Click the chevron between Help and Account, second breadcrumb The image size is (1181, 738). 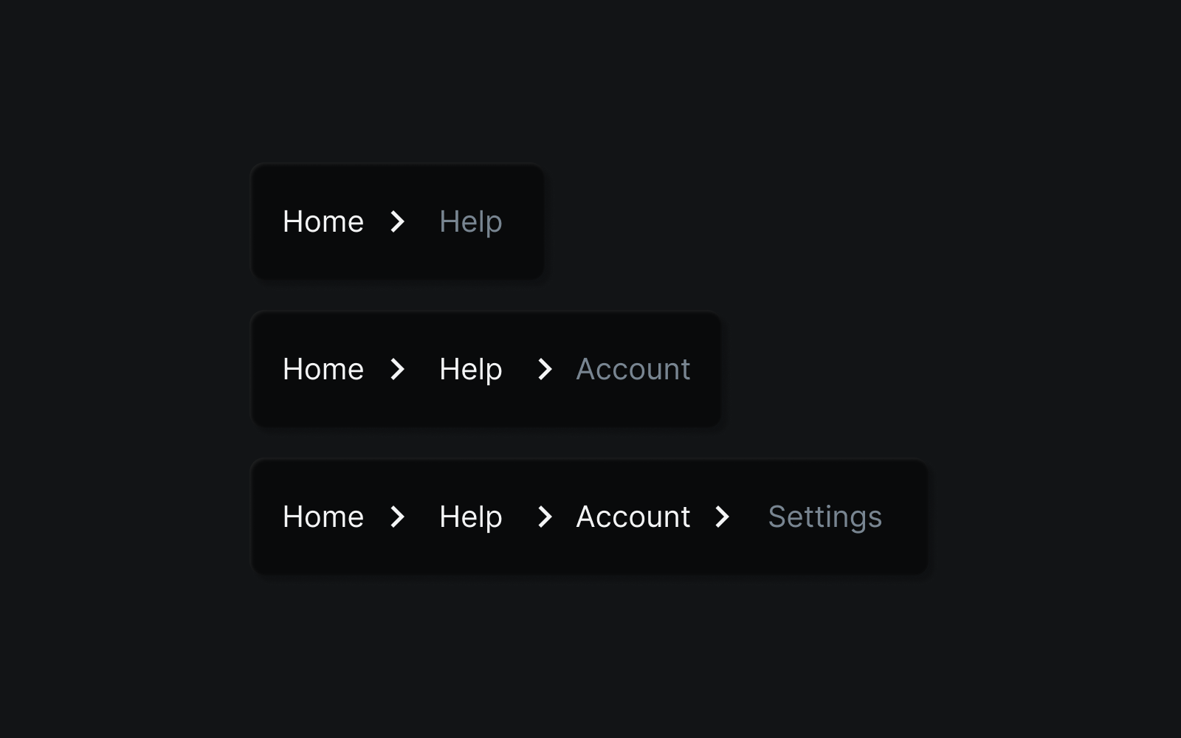coord(545,369)
